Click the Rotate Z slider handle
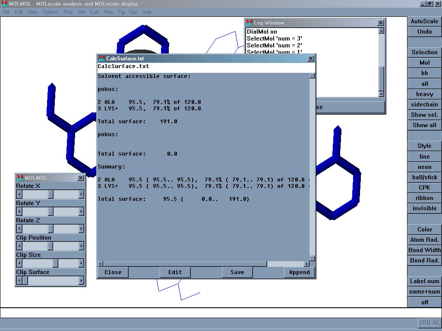Viewport: 442px width, 331px height. coord(51,229)
